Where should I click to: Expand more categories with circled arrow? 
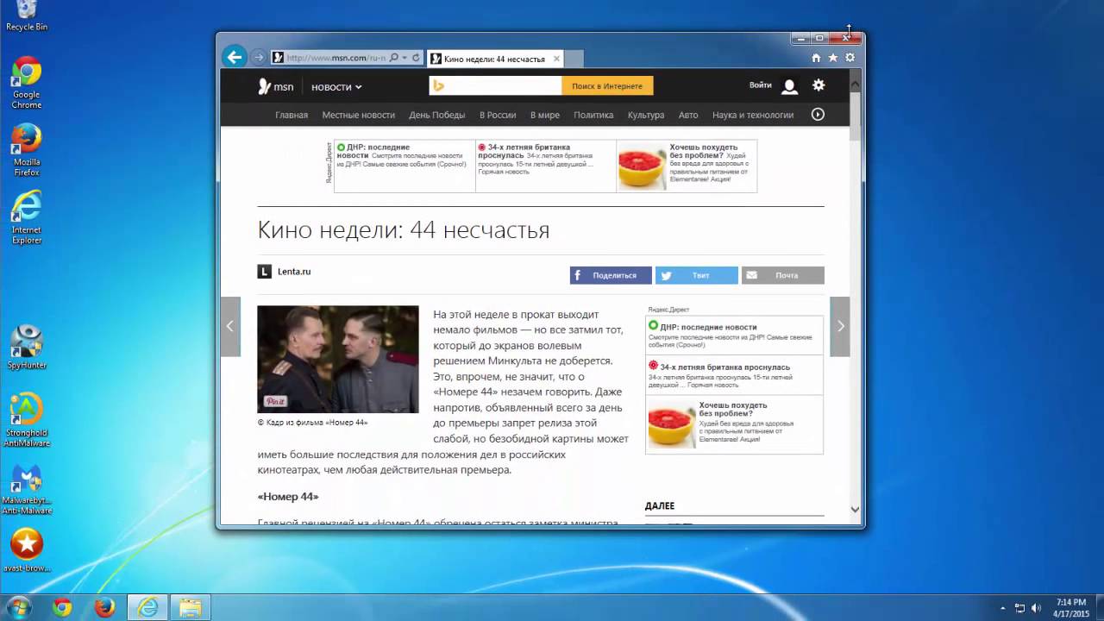click(819, 115)
